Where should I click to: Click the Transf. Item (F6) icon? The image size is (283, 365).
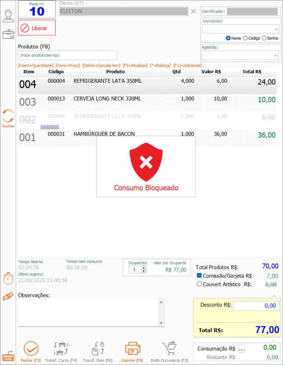[x=97, y=349]
